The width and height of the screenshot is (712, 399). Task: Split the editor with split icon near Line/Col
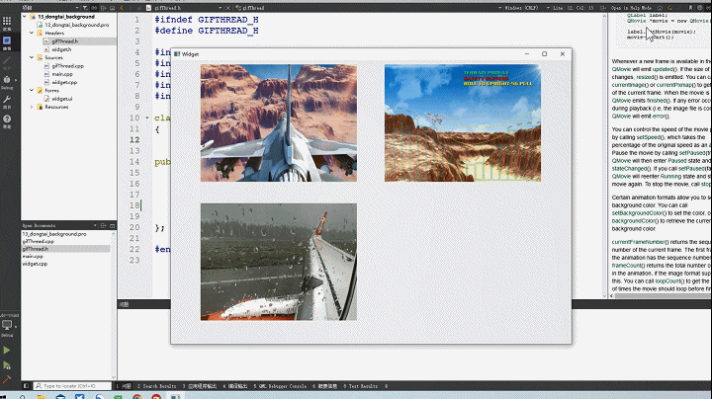click(603, 8)
